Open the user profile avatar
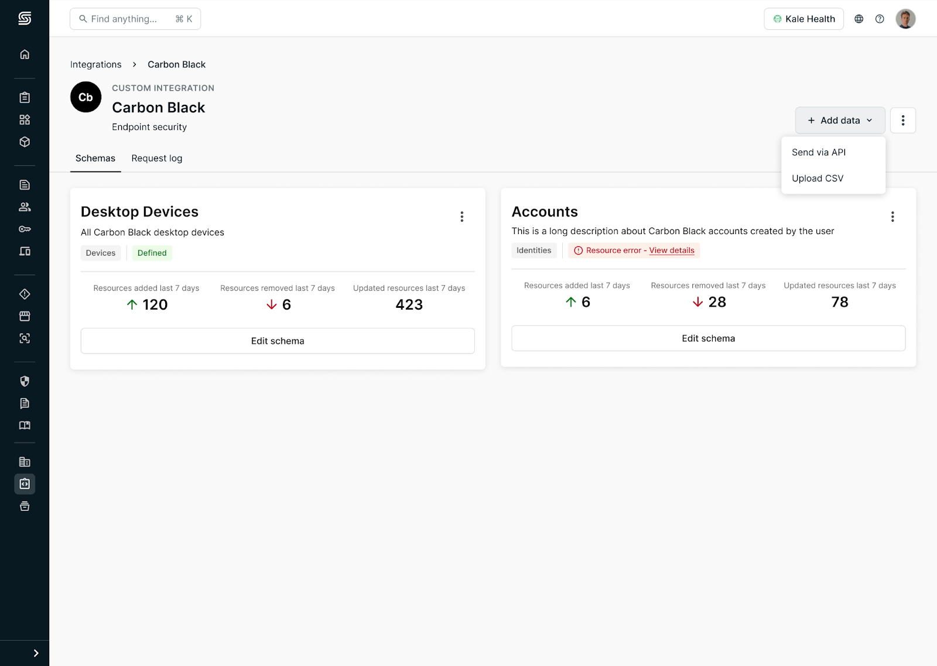The image size is (937, 666). [905, 19]
